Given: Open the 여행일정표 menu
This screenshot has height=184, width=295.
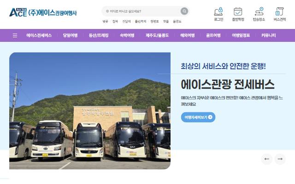Looking at the screenshot, I should [x=241, y=35].
